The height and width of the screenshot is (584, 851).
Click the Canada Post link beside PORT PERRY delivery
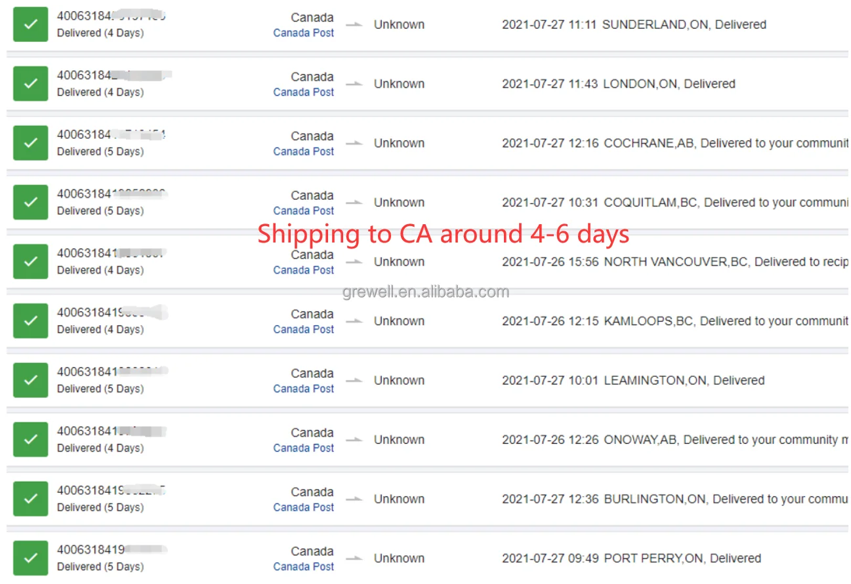303,567
